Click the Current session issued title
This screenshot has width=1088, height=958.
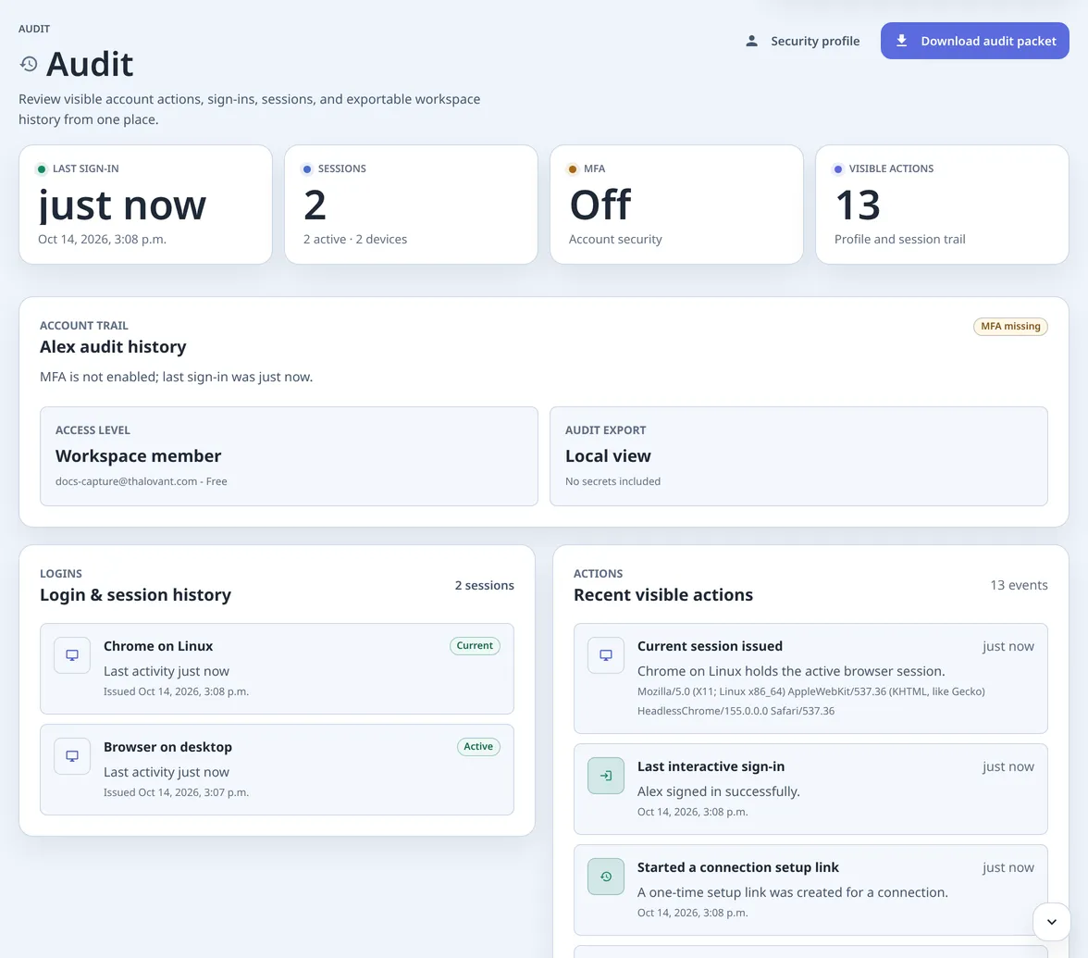click(710, 646)
